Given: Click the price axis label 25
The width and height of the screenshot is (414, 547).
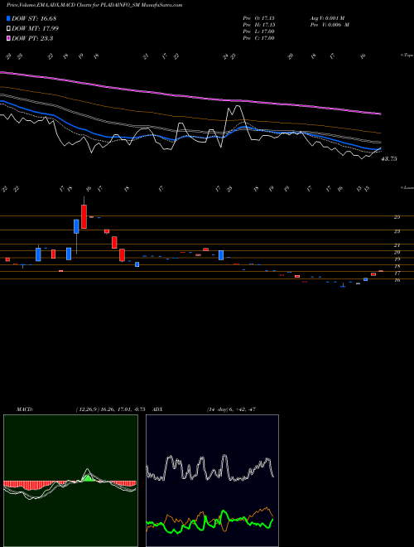Looking at the screenshot, I should coord(397,217).
